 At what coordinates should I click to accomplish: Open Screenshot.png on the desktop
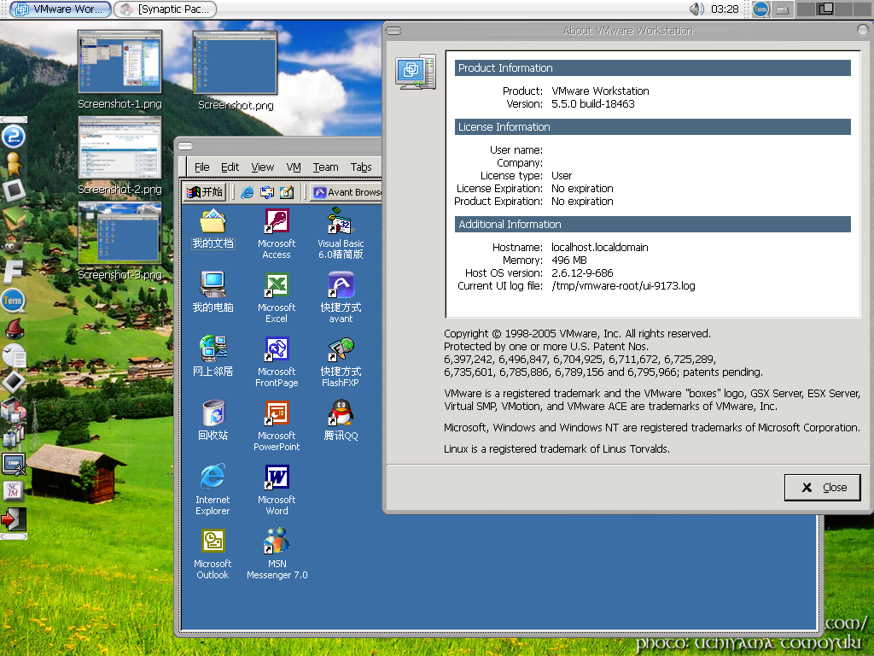tap(236, 70)
